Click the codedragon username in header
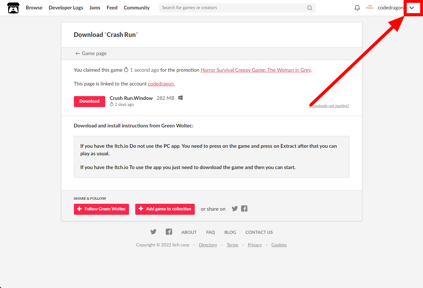This screenshot has height=288, width=423. click(x=390, y=8)
